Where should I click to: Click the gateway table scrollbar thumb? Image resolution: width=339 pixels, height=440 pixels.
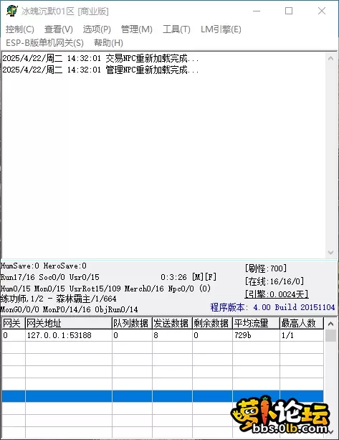point(330,336)
